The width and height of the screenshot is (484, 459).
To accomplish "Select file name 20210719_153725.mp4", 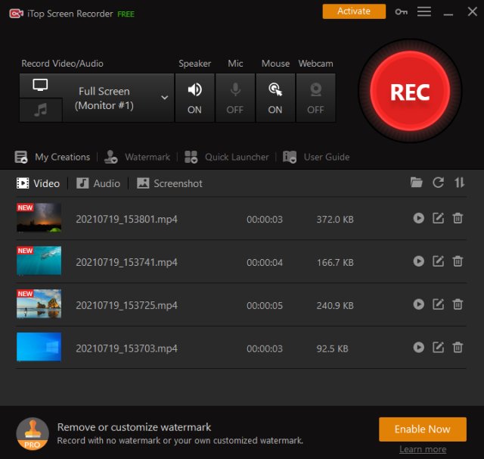I will pos(126,305).
